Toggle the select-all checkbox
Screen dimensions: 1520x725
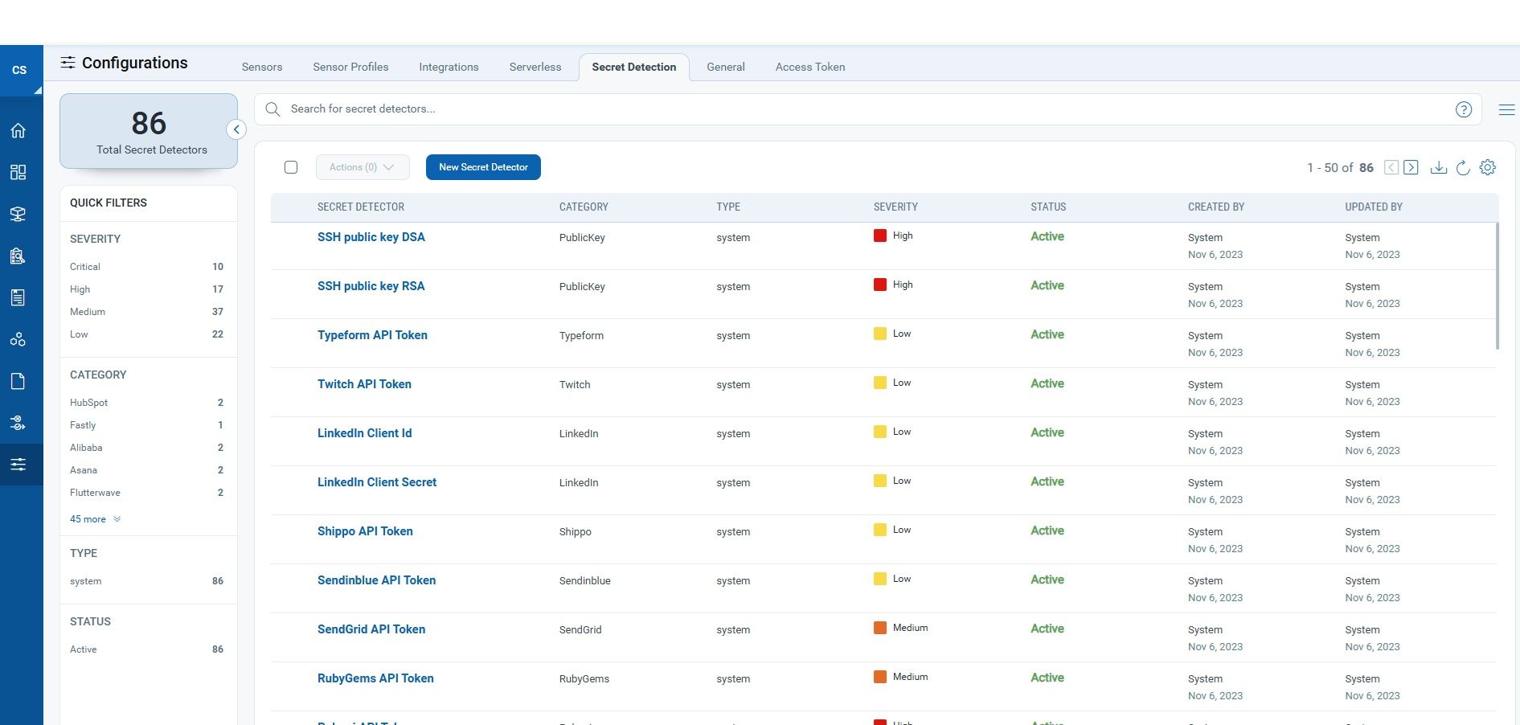coord(291,167)
